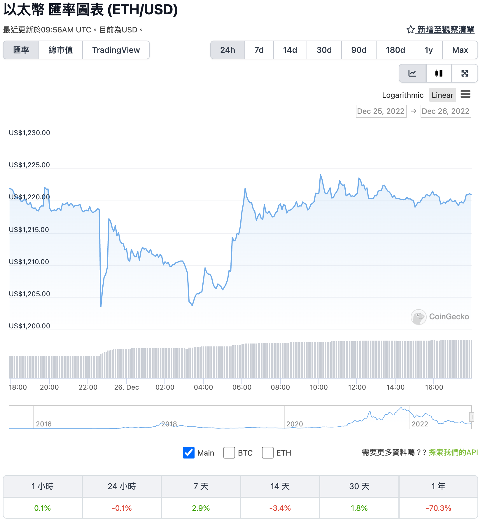Click the Dec 25, 2022 start date field

click(381, 111)
